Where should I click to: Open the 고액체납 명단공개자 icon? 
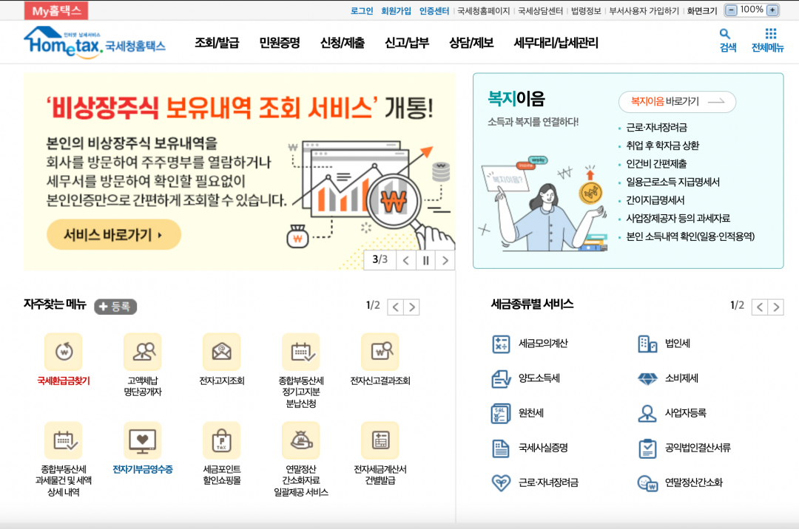tap(143, 352)
